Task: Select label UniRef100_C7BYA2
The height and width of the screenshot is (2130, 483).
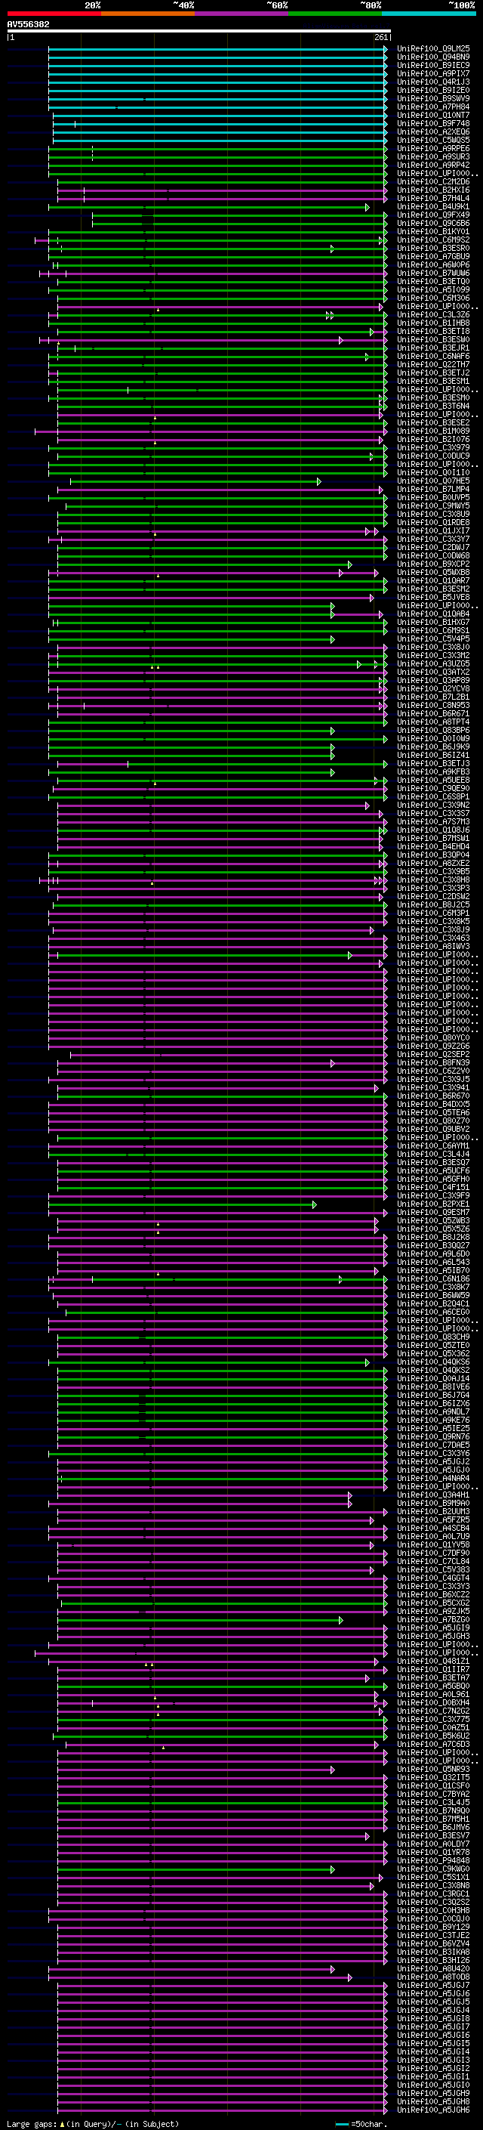Action: point(433,1795)
